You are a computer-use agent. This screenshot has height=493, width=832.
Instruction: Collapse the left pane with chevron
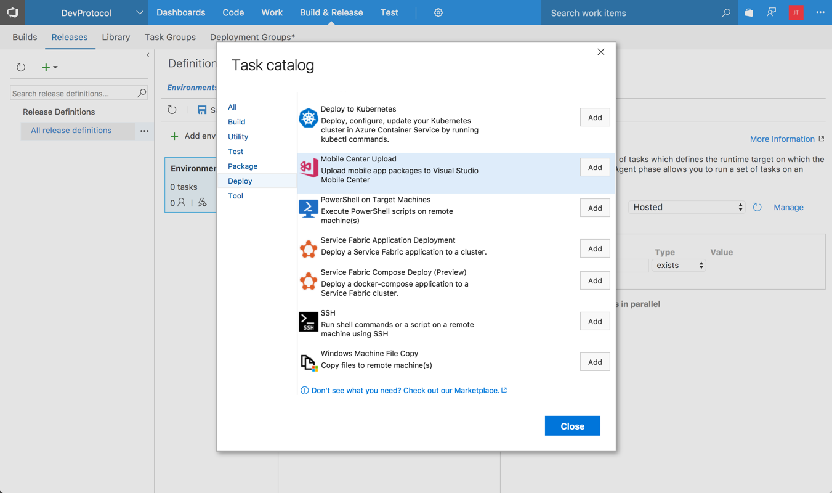[x=148, y=55]
